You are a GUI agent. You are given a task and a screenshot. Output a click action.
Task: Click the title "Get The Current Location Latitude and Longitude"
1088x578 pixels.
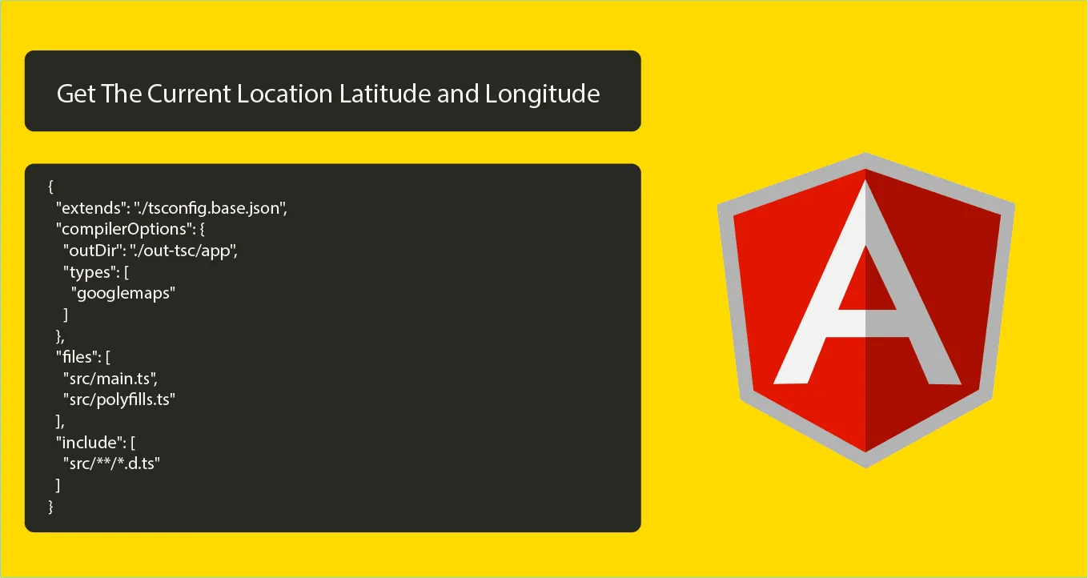click(x=328, y=94)
